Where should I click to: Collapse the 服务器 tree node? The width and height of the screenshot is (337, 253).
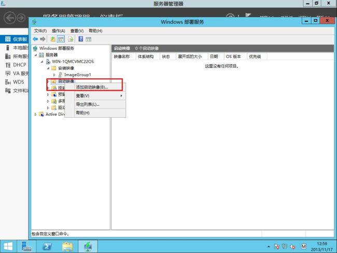(36, 55)
